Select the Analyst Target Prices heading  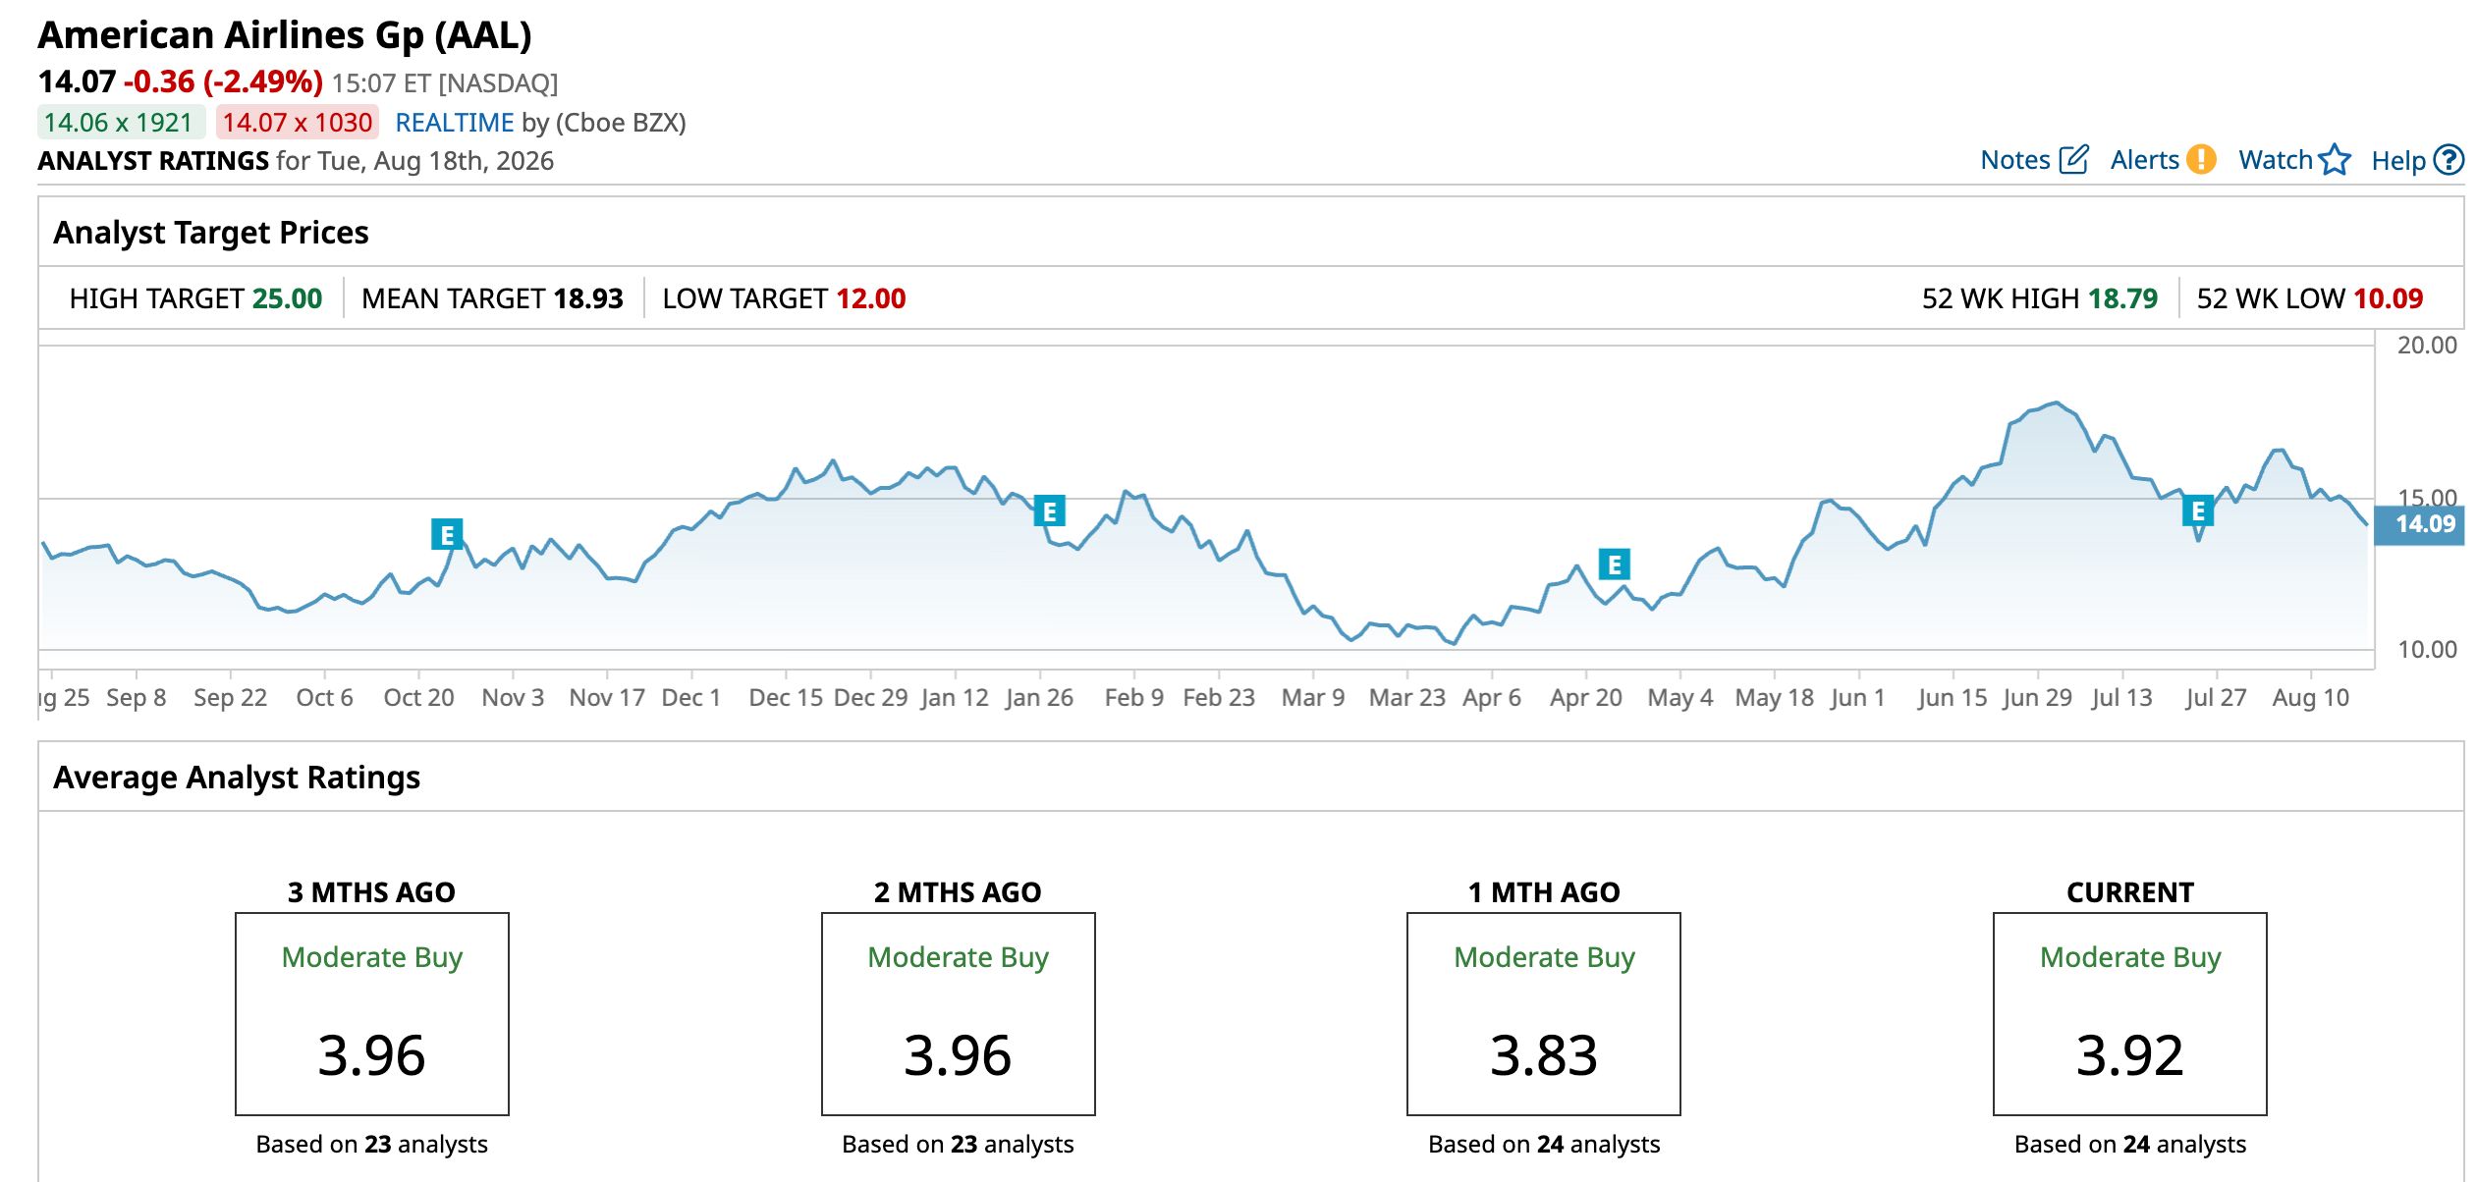tap(211, 233)
